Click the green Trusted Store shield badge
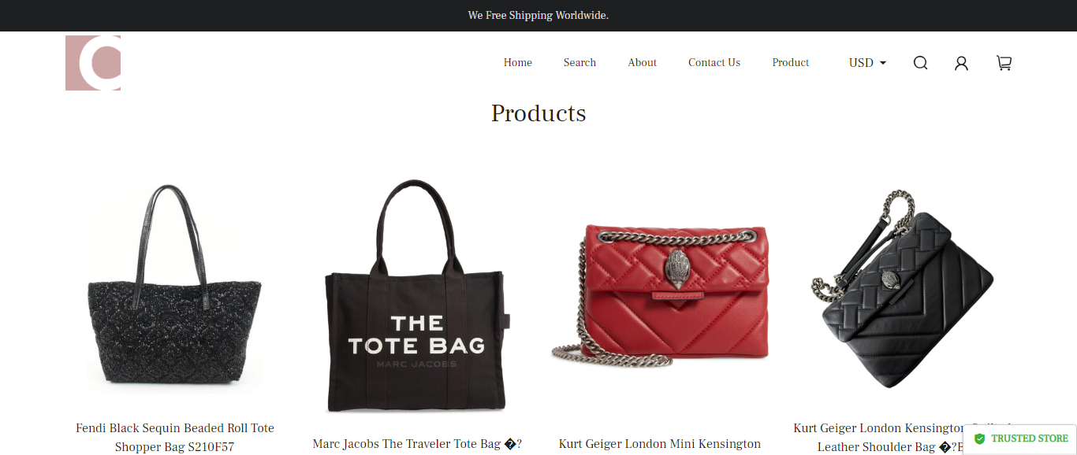Image resolution: width=1077 pixels, height=455 pixels. 1020,438
